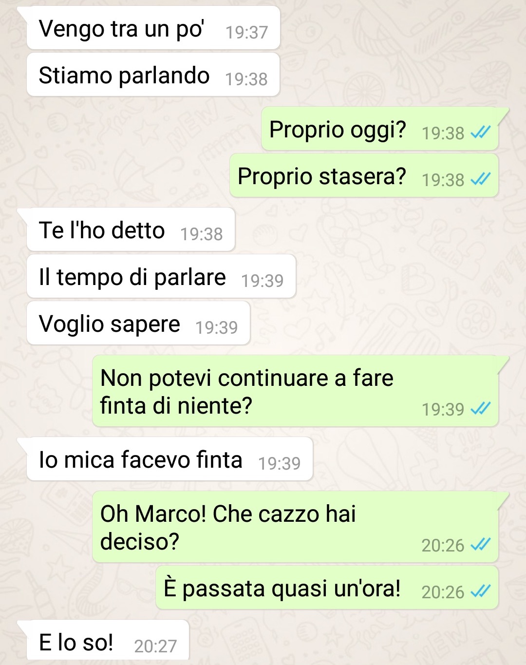526x665 pixels.
Task: Select the "È passata quasi un'ora!" message
Action: [x=327, y=588]
